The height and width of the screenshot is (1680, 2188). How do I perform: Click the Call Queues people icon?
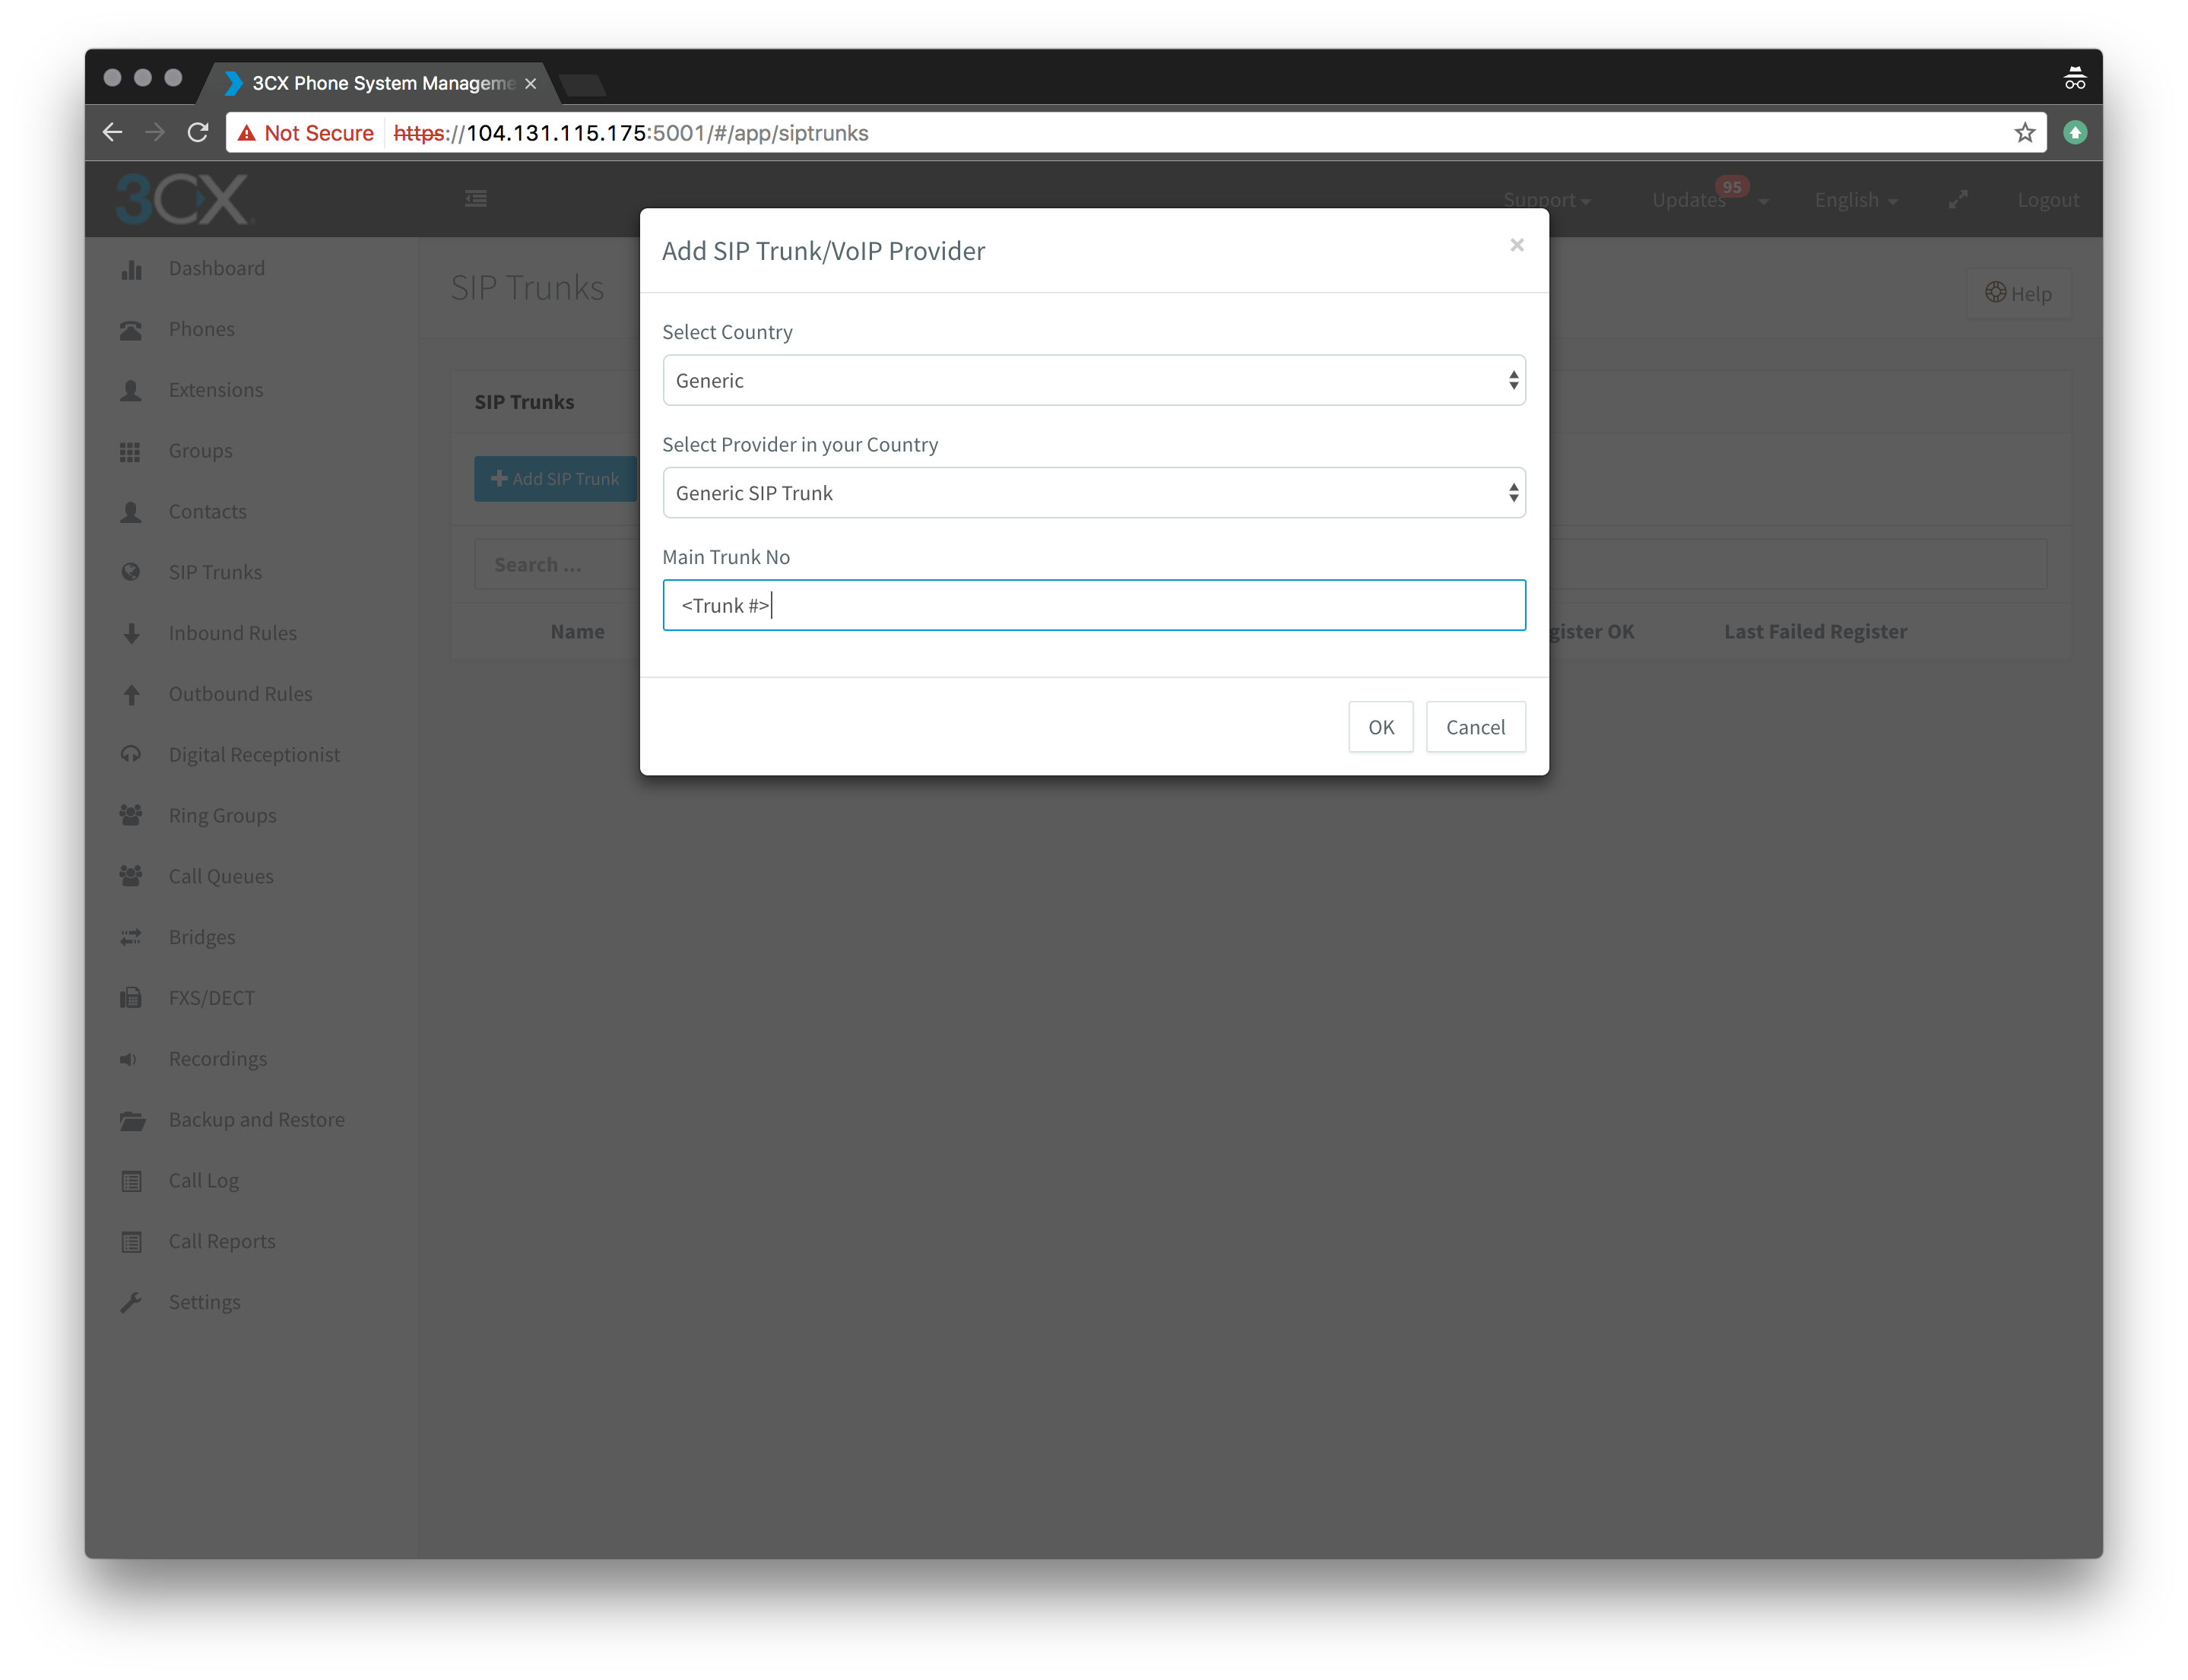click(131, 877)
